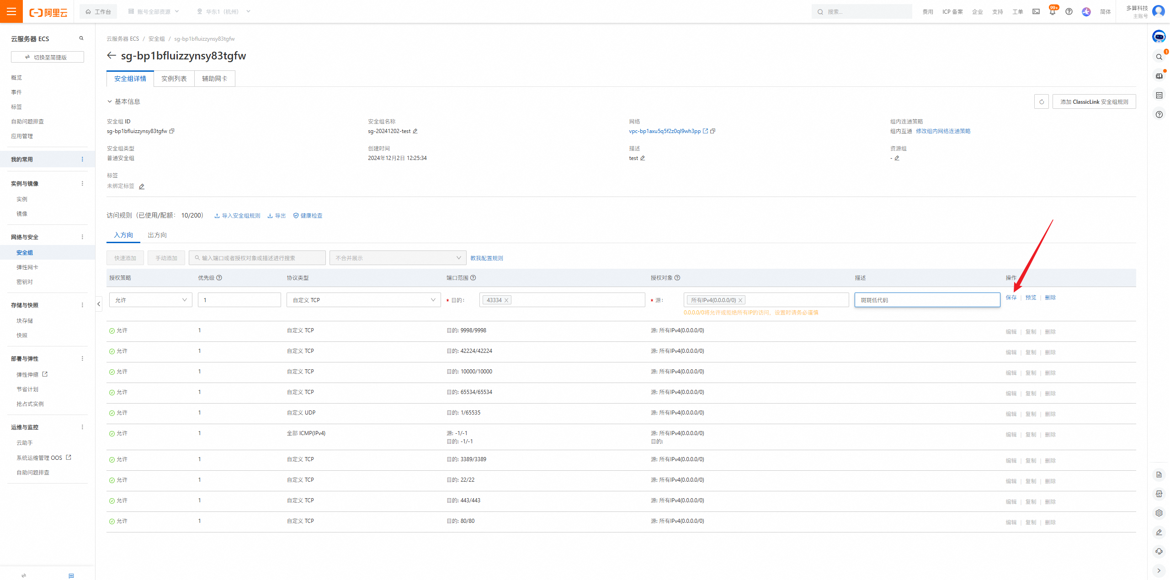This screenshot has height=580, width=1170.
Task: Open the 自定义 TCP protocol dropdown
Action: click(x=363, y=300)
